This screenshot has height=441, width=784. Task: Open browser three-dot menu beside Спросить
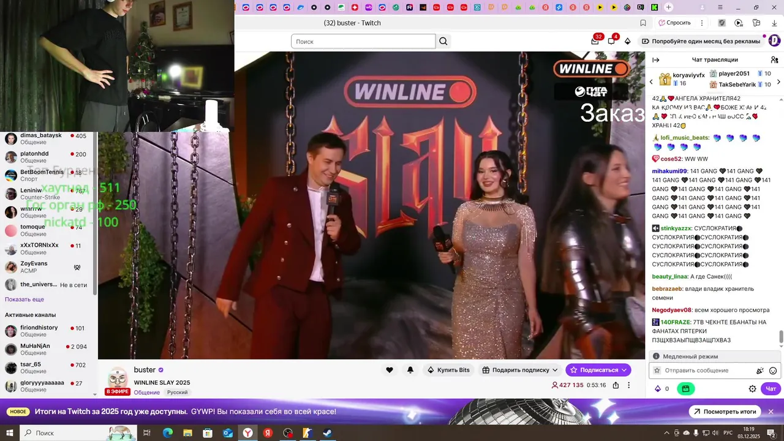click(702, 23)
